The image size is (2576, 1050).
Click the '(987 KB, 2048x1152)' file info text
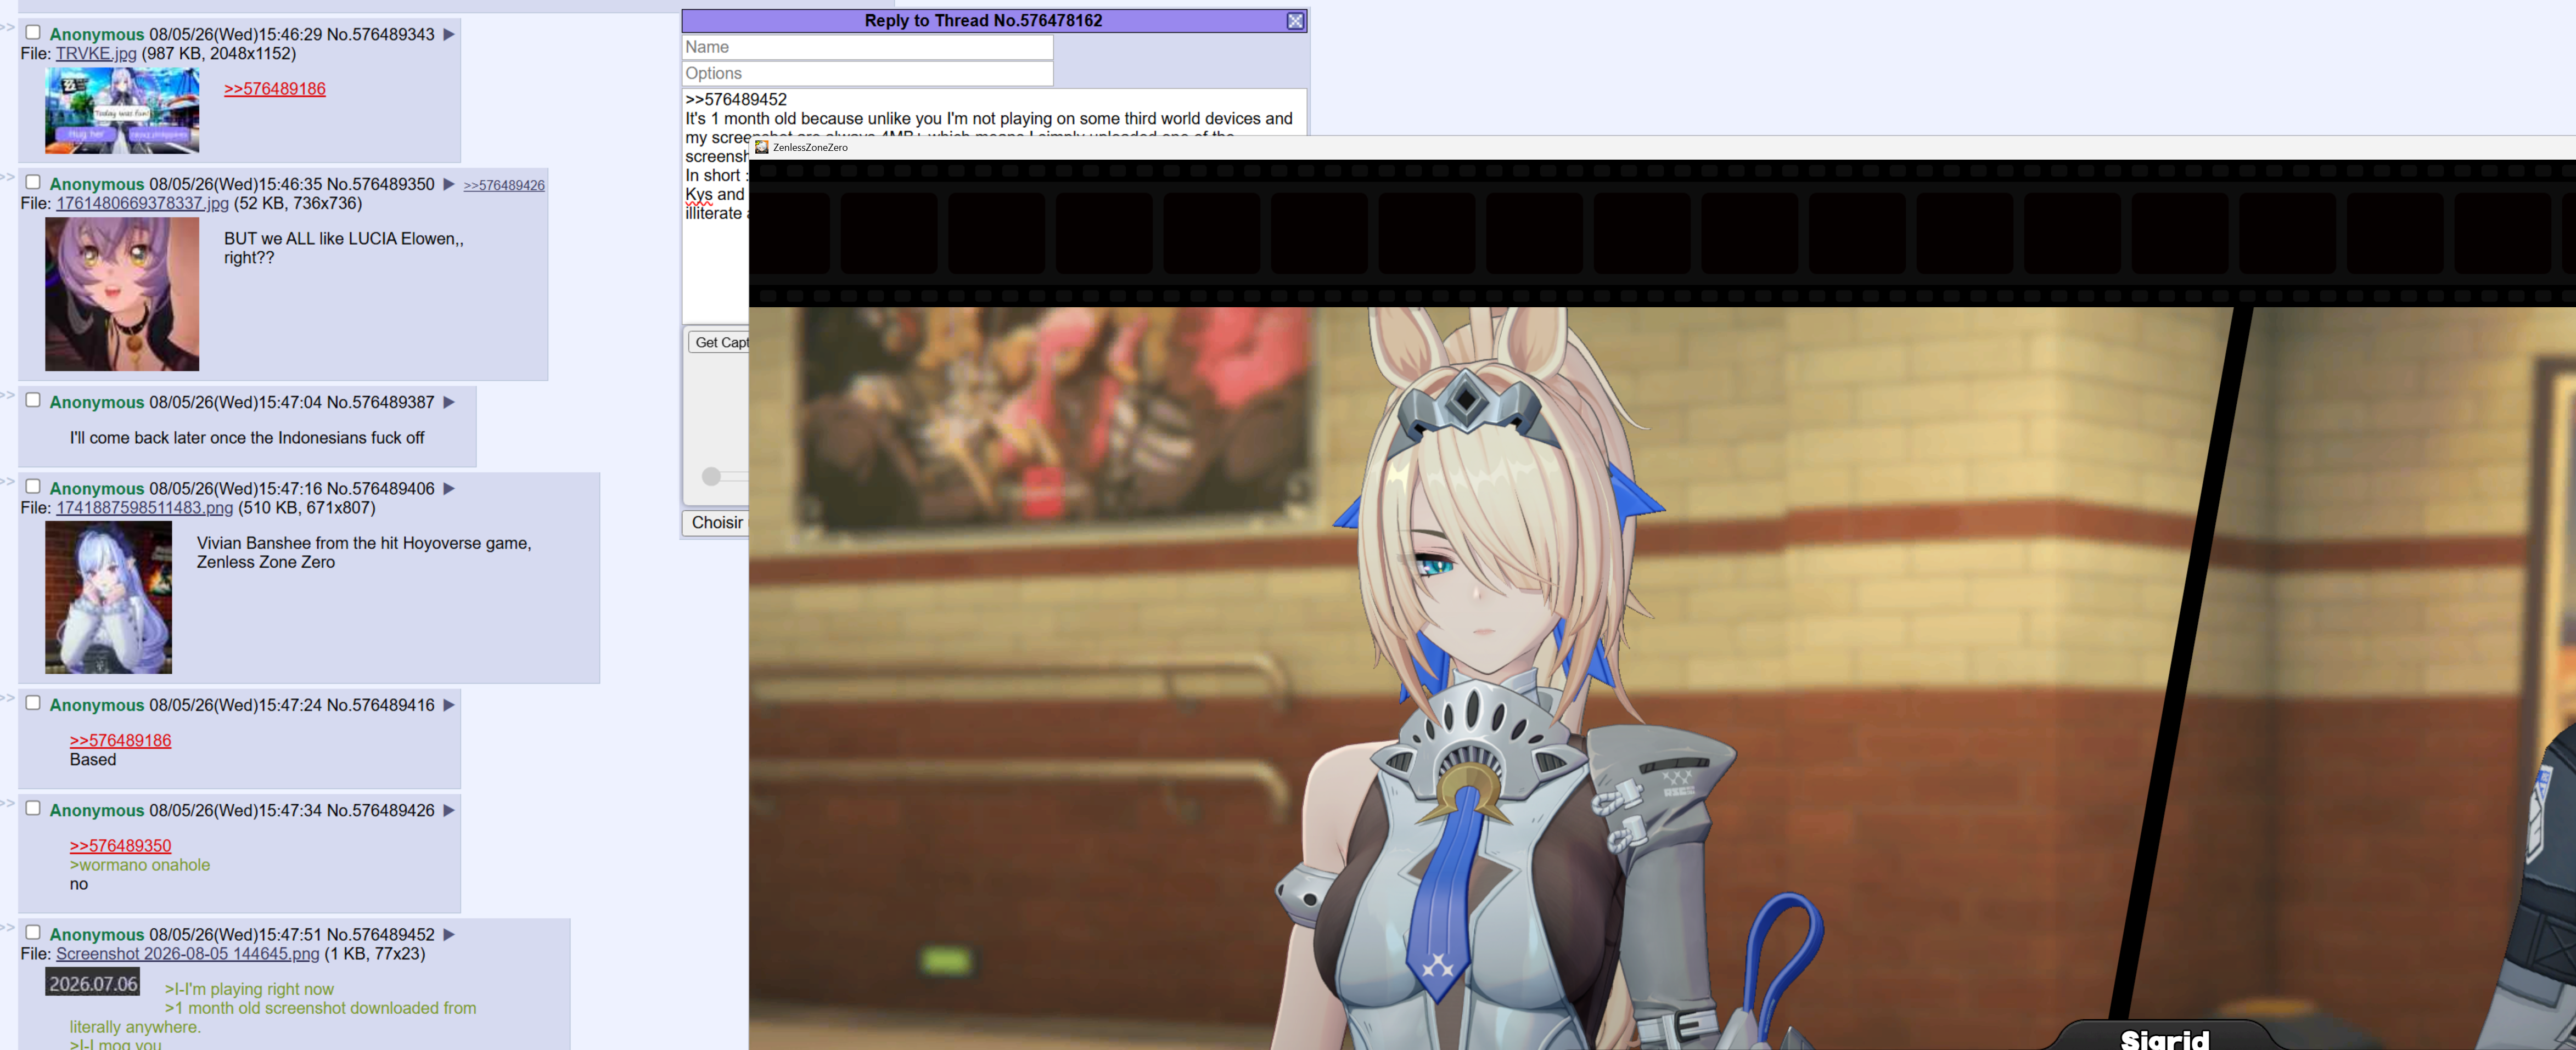219,54
